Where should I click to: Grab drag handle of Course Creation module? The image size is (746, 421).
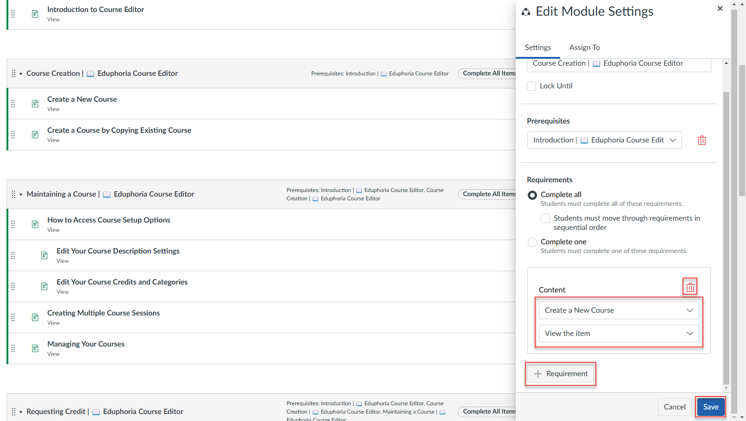coord(13,74)
